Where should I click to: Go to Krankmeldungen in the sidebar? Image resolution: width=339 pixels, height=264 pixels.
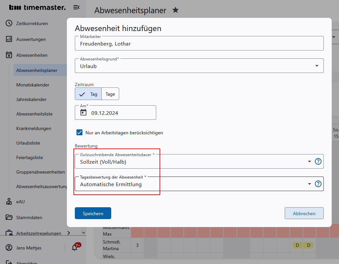coord(33,128)
